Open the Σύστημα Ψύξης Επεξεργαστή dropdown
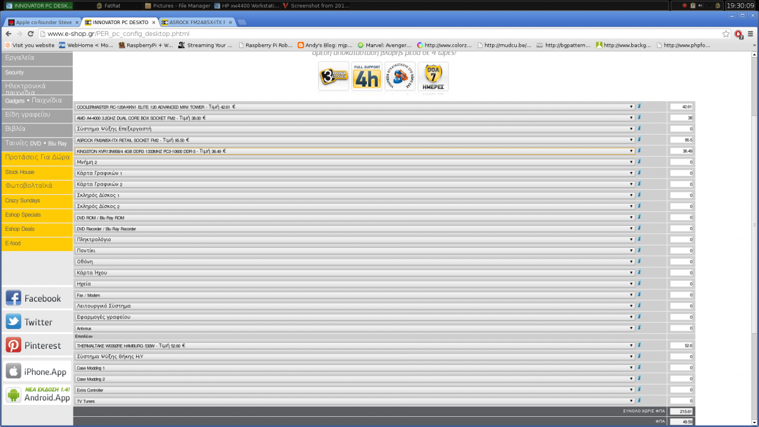The height and width of the screenshot is (427, 759). [354, 128]
